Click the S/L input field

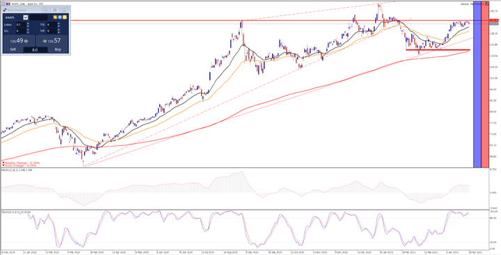[x=21, y=31]
